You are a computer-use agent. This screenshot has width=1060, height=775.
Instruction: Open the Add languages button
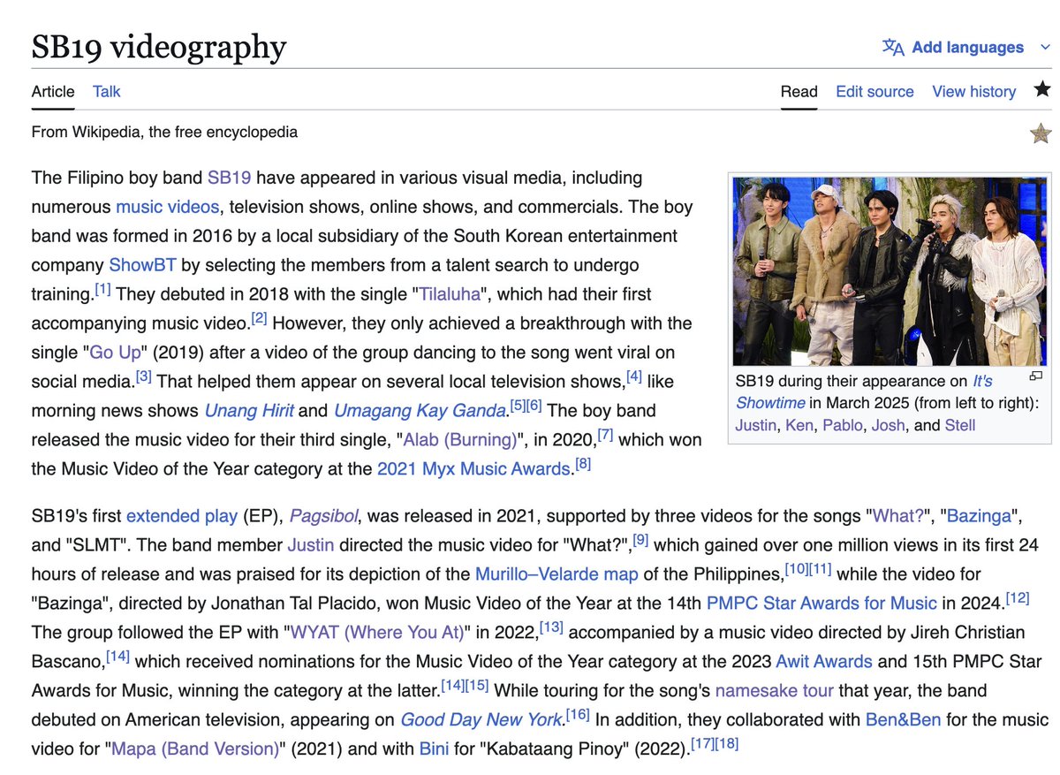[x=966, y=48]
